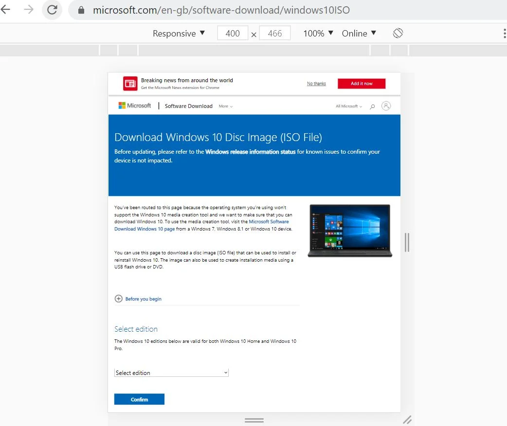Open the Select edition dropdown

171,373
